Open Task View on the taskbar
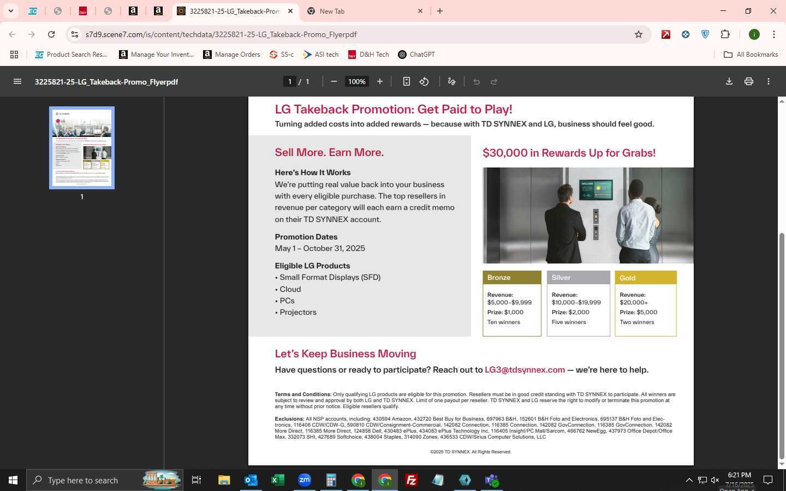The width and height of the screenshot is (786, 491). (196, 480)
